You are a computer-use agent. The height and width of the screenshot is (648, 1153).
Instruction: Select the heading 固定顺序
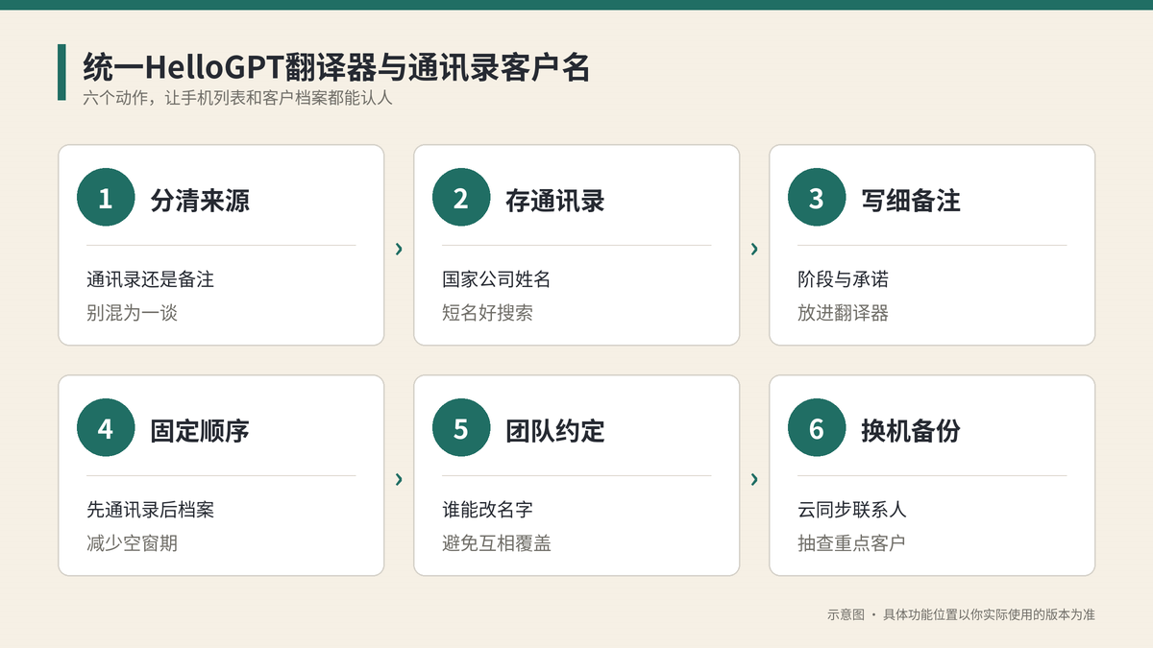[200, 430]
